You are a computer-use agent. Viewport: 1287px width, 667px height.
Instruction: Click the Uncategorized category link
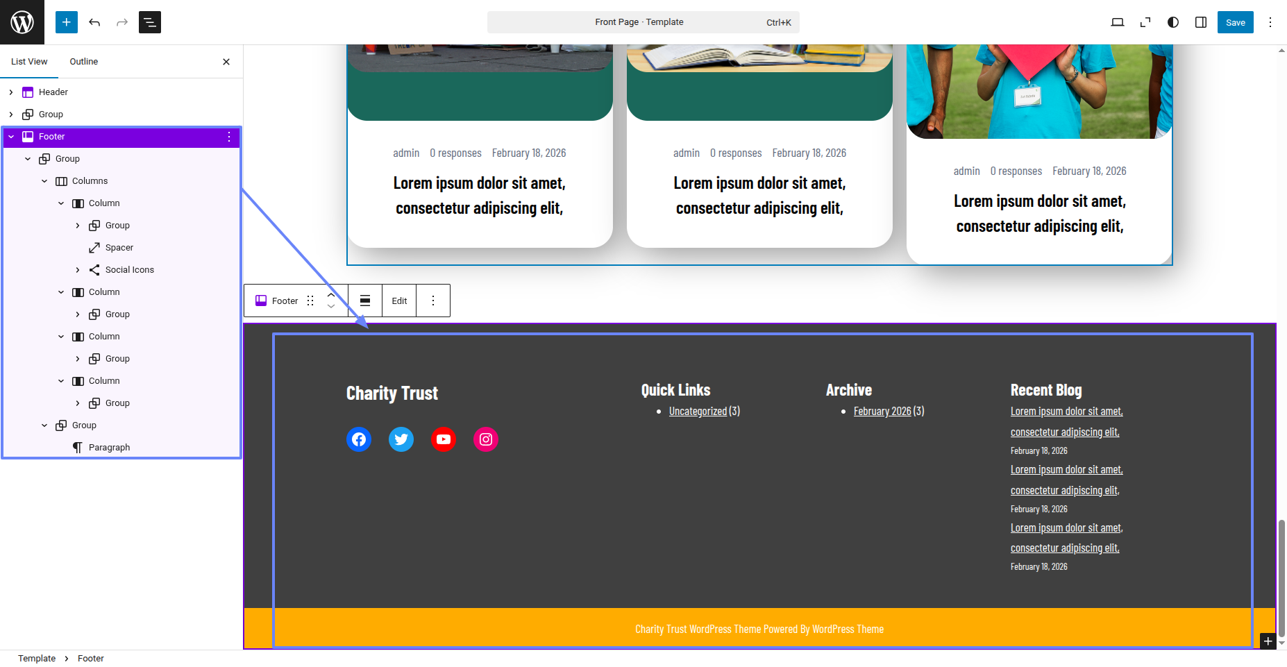tap(698, 412)
